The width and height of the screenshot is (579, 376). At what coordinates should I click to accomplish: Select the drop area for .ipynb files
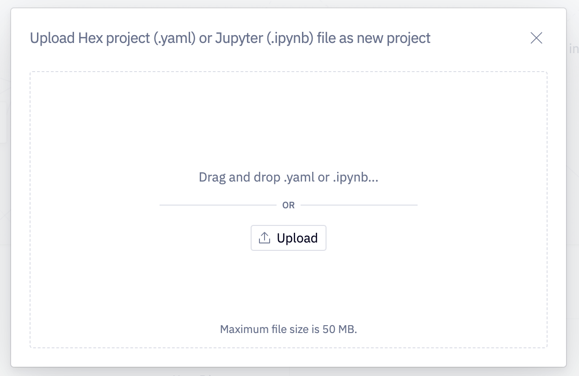[288, 115]
